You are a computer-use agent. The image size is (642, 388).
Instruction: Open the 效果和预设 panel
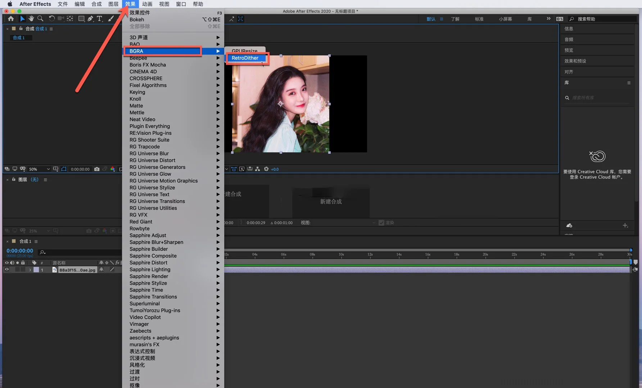click(575, 61)
